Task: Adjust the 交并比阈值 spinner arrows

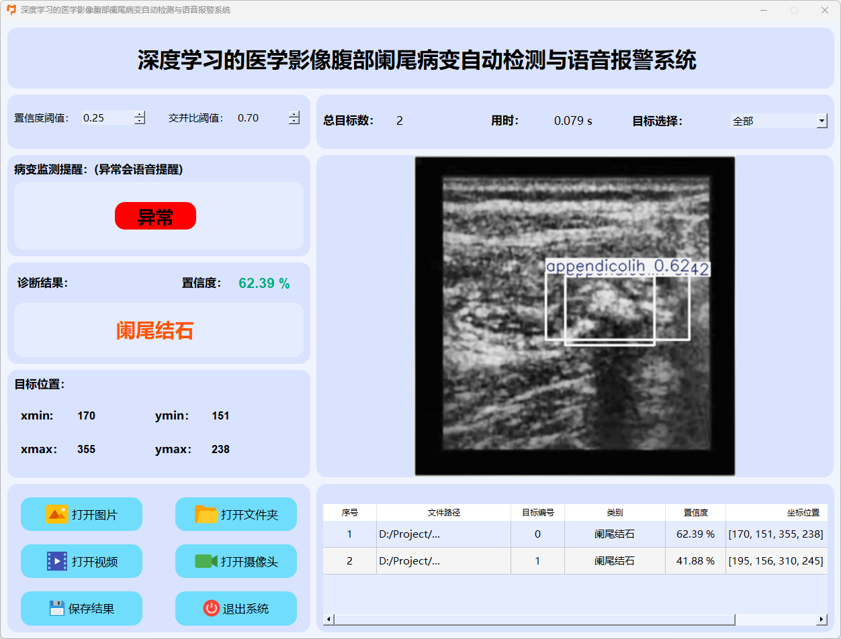Action: 294,117
